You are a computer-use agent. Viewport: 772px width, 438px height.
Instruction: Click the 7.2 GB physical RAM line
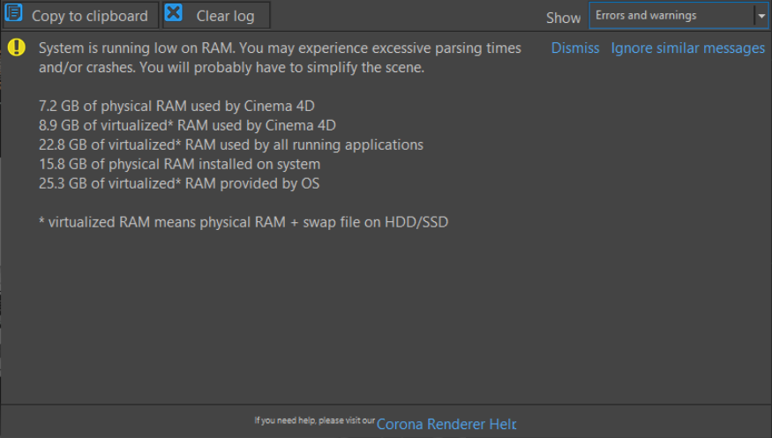(176, 106)
